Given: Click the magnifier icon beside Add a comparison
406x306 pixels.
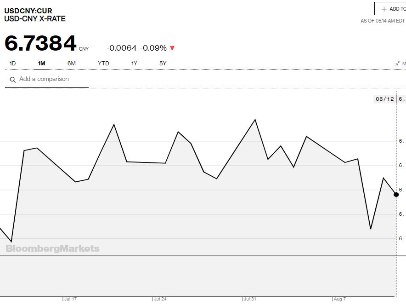Looking at the screenshot, I should (12, 80).
